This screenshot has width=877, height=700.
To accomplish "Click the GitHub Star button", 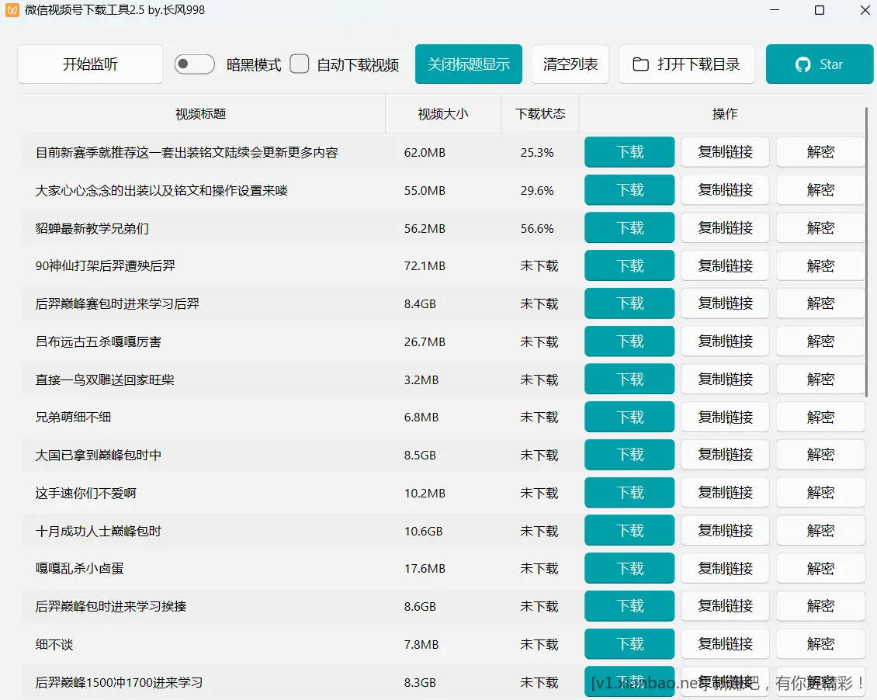I will coord(819,64).
